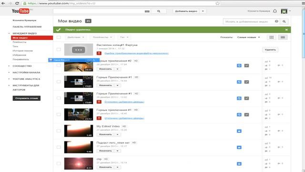This screenshot has width=305, height=172.
Task: Open the notifications bell
Action: [x=275, y=11]
